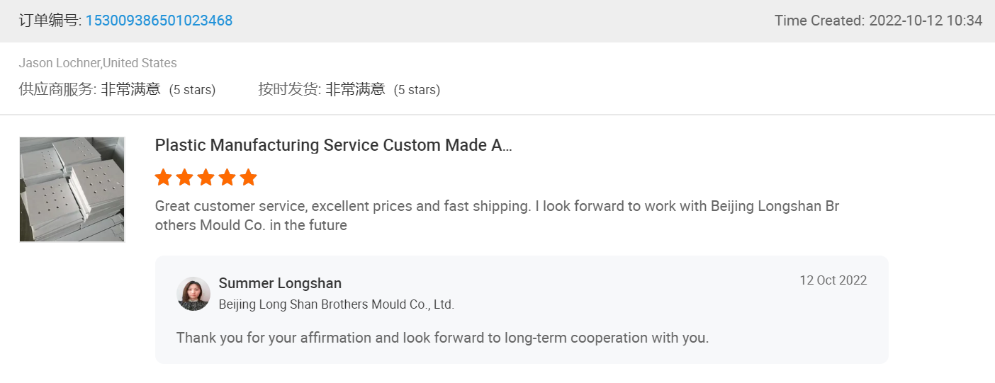
Task: Click reviewer name Jason Lochner
Action: coord(60,63)
